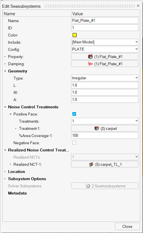The image size is (143, 233).
Task: Click the Property Flat_Plate_#1 material icon
Action: click(x=90, y=57)
